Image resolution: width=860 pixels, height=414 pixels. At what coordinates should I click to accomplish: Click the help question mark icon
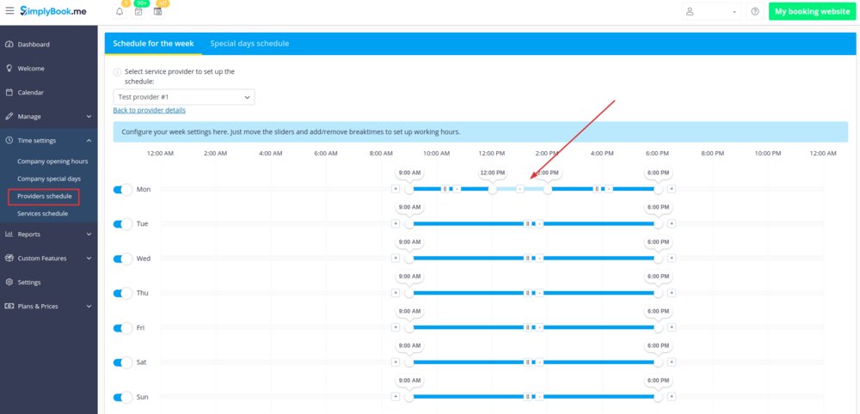[x=755, y=12]
